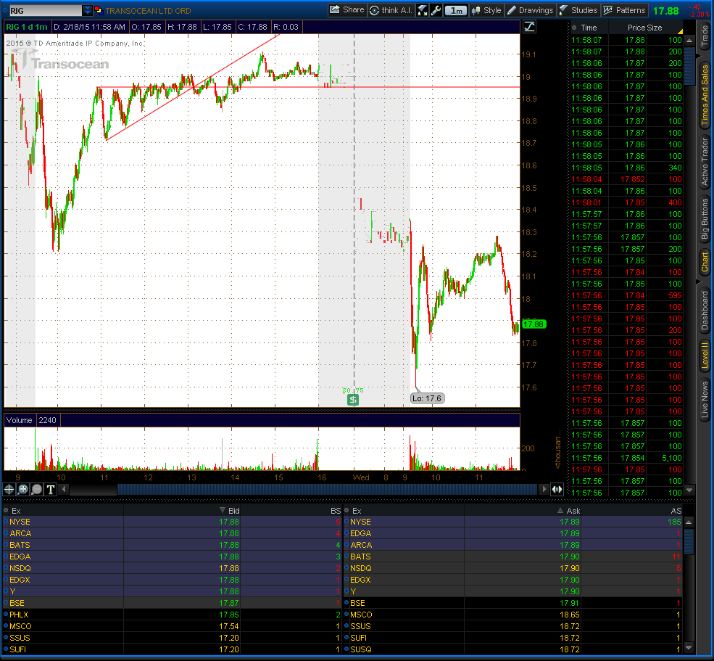
Task: Click the ARCA bid row
Action: pyautogui.click(x=172, y=533)
